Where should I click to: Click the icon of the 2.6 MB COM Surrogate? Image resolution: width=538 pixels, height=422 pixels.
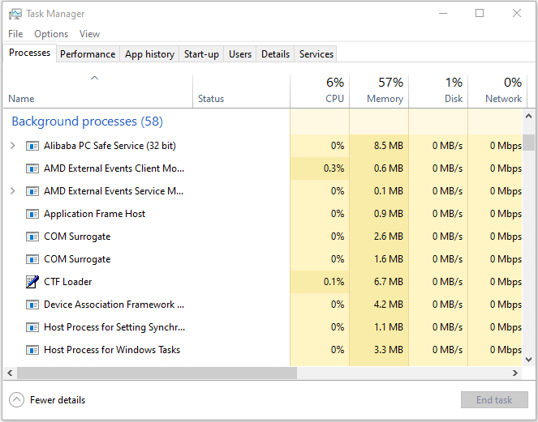coord(32,237)
